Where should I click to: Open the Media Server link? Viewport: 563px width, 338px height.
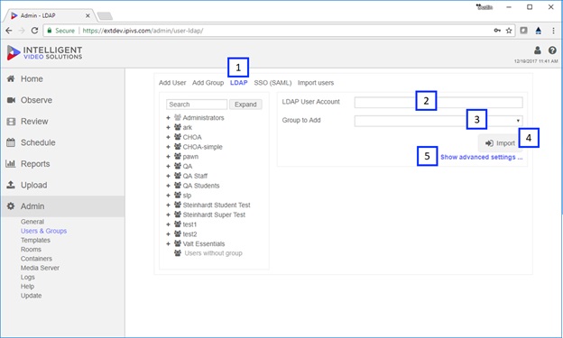(x=40, y=268)
